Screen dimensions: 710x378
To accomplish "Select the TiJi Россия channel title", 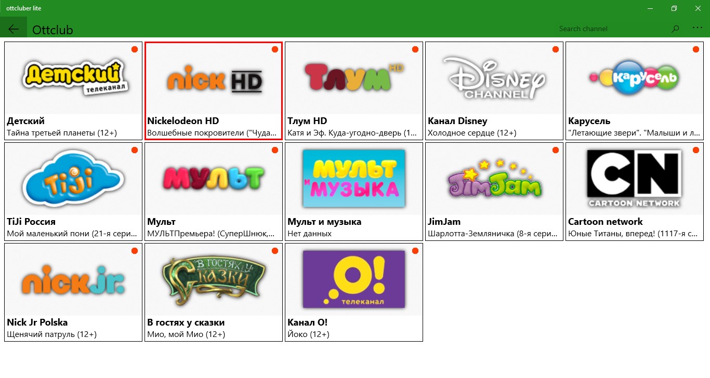I will [31, 222].
